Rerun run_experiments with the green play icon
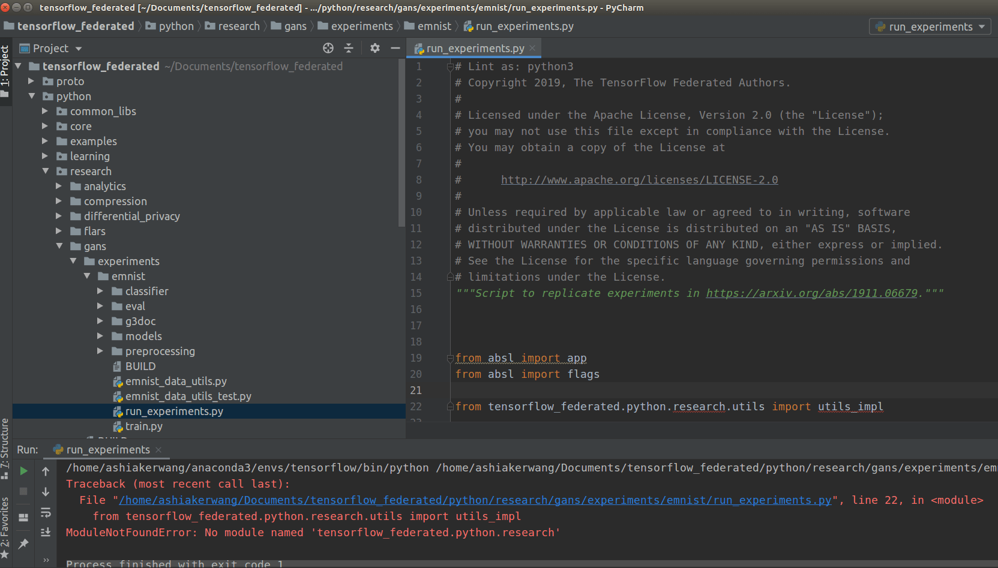Image resolution: width=998 pixels, height=568 pixels. pyautogui.click(x=23, y=471)
